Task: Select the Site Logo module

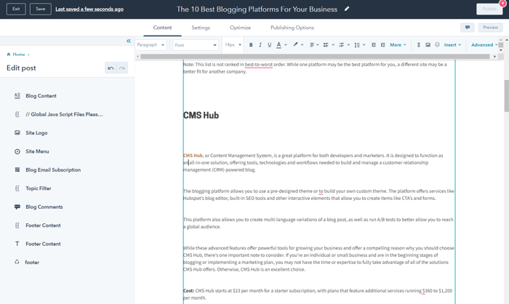Action: click(36, 133)
